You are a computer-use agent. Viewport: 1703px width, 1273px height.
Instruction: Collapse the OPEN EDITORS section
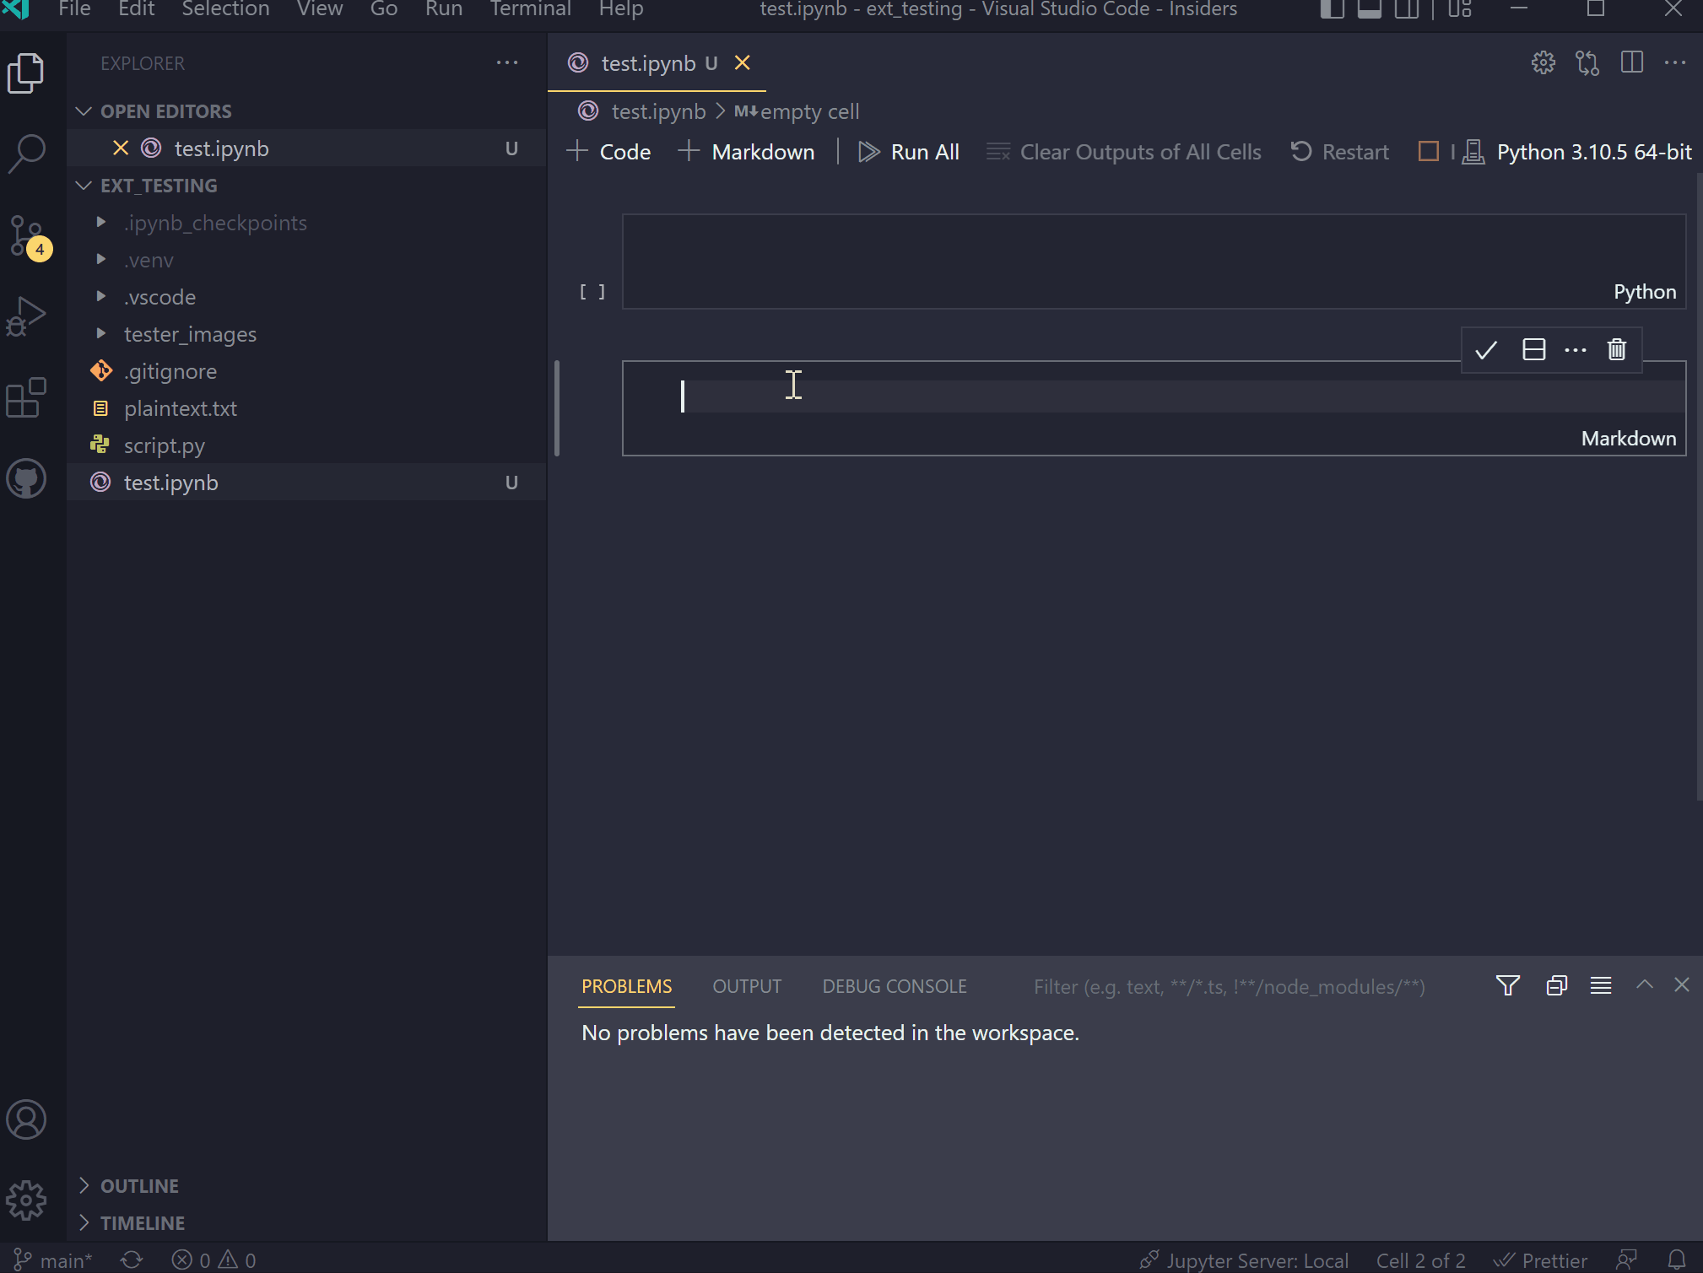pos(83,111)
